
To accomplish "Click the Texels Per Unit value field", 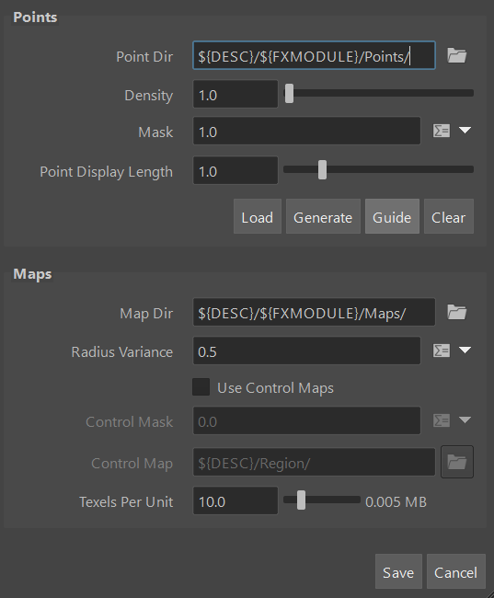I will 236,500.
